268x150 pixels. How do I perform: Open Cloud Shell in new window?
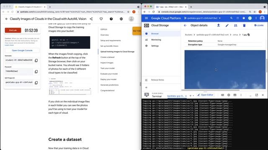coord(257,95)
